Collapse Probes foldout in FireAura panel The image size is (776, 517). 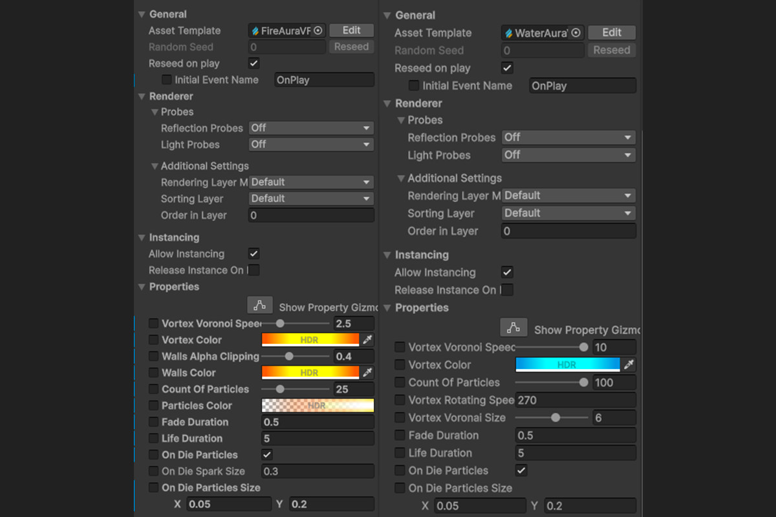point(155,112)
